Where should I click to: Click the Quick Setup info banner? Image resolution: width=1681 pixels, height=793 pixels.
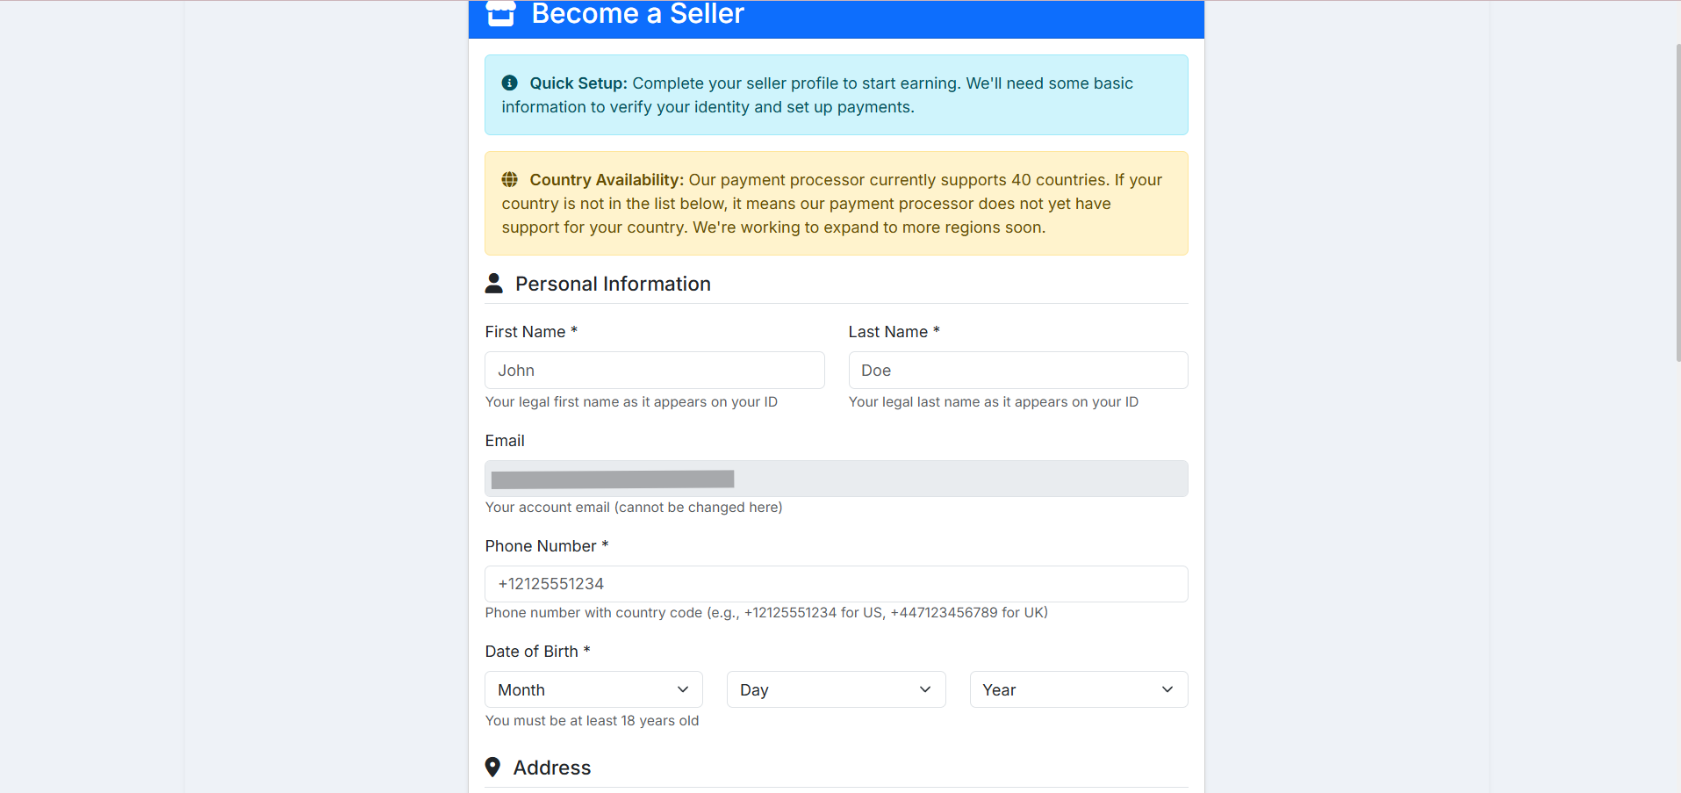coord(835,95)
